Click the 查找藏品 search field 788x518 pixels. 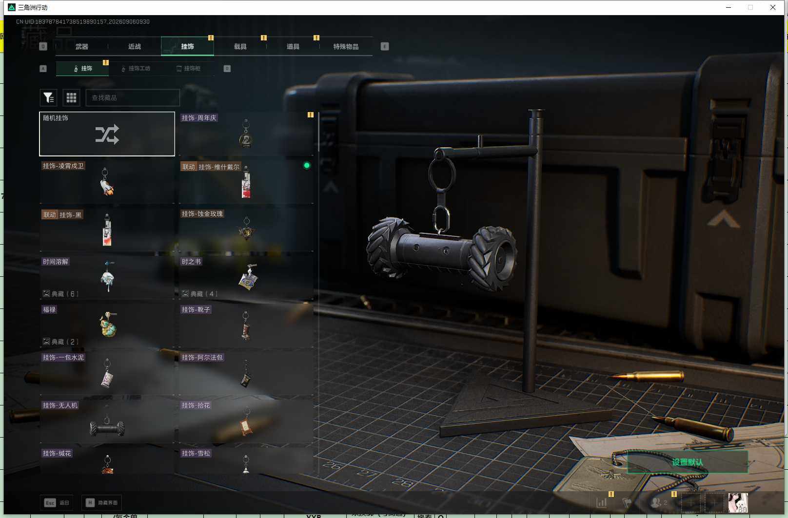133,98
